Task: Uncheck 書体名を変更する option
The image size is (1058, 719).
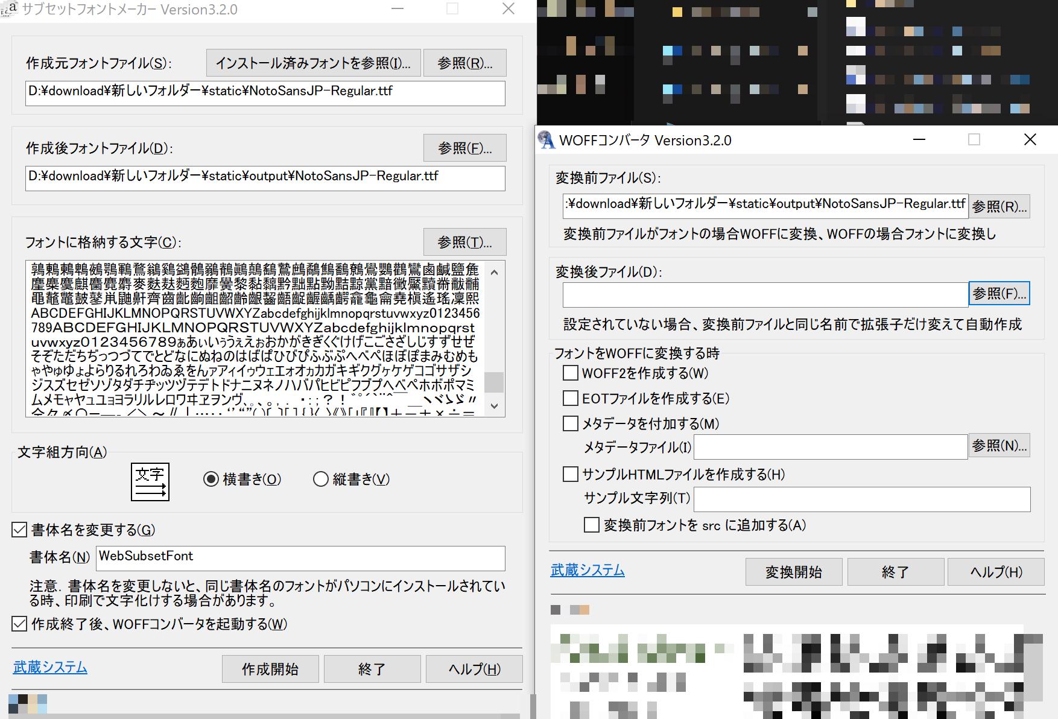Action: pyautogui.click(x=18, y=530)
